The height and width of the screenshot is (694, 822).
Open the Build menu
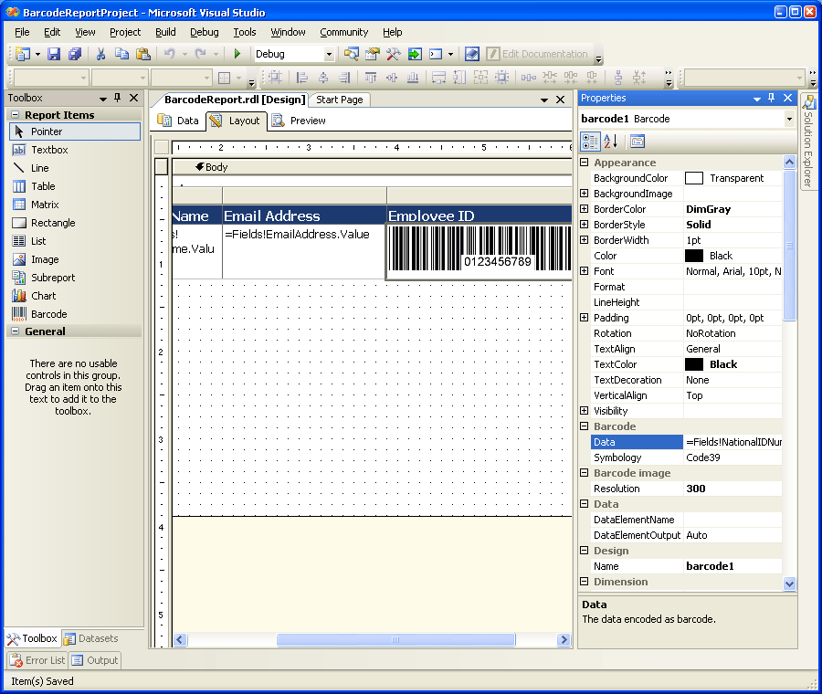click(165, 32)
